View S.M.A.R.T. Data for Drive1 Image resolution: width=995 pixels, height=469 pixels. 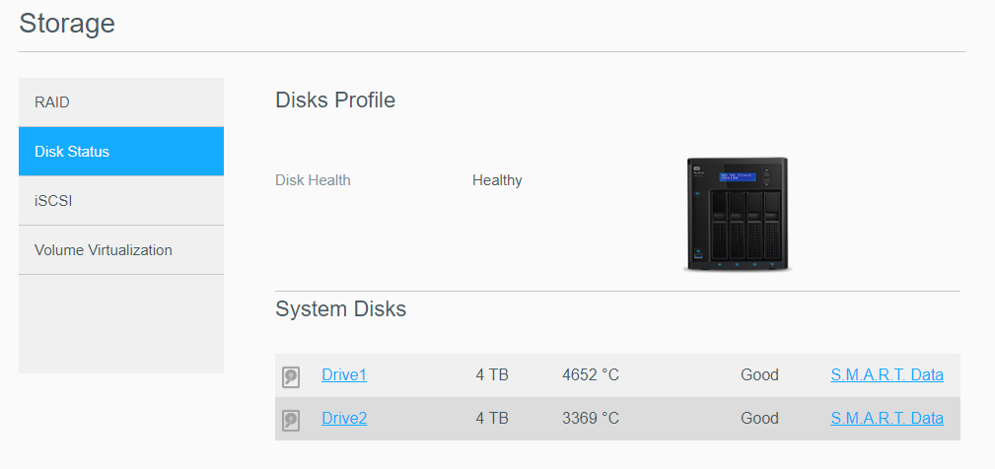887,374
